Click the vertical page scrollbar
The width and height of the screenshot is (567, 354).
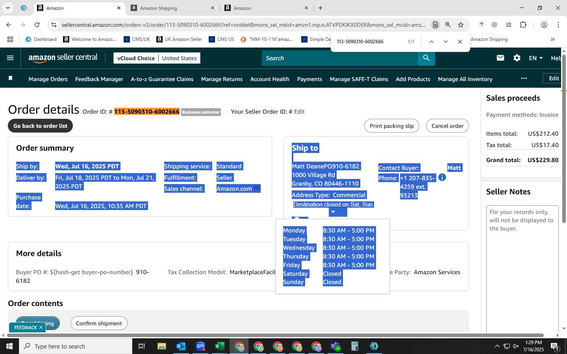[564, 139]
